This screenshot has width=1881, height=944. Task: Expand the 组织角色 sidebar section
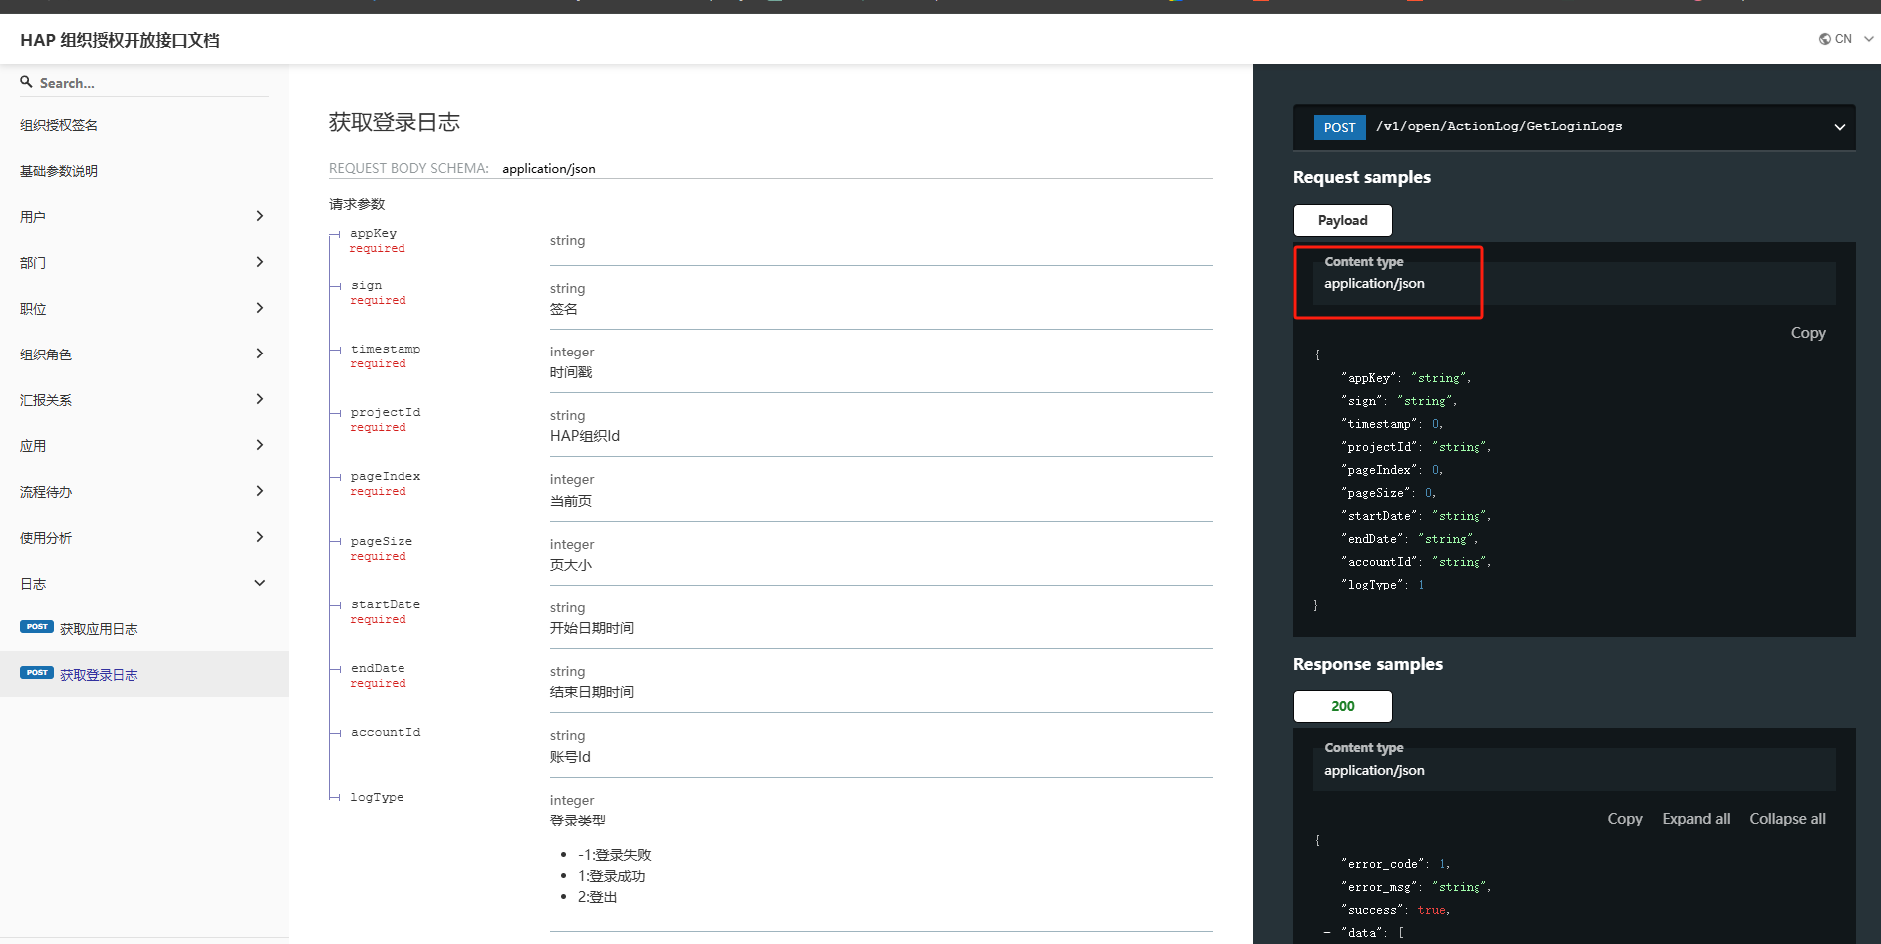tap(259, 354)
